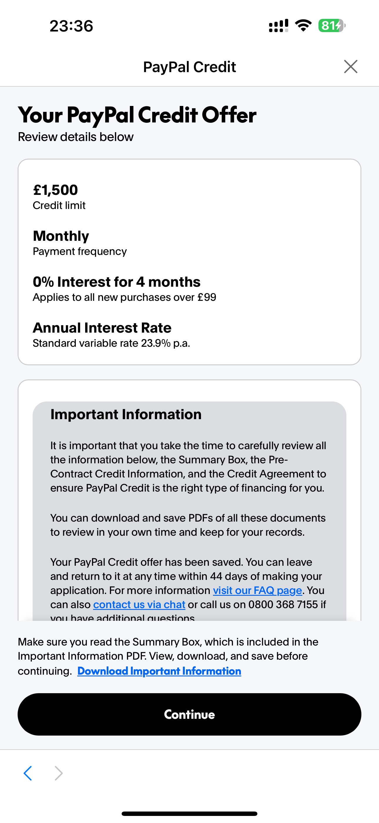Tap the Annual Interest Rate entry
The image size is (379, 823).
coord(102,328)
